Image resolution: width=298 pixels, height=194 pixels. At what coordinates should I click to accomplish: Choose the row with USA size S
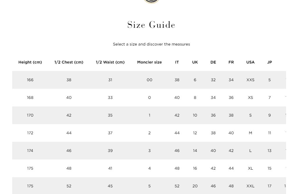coord(250,115)
